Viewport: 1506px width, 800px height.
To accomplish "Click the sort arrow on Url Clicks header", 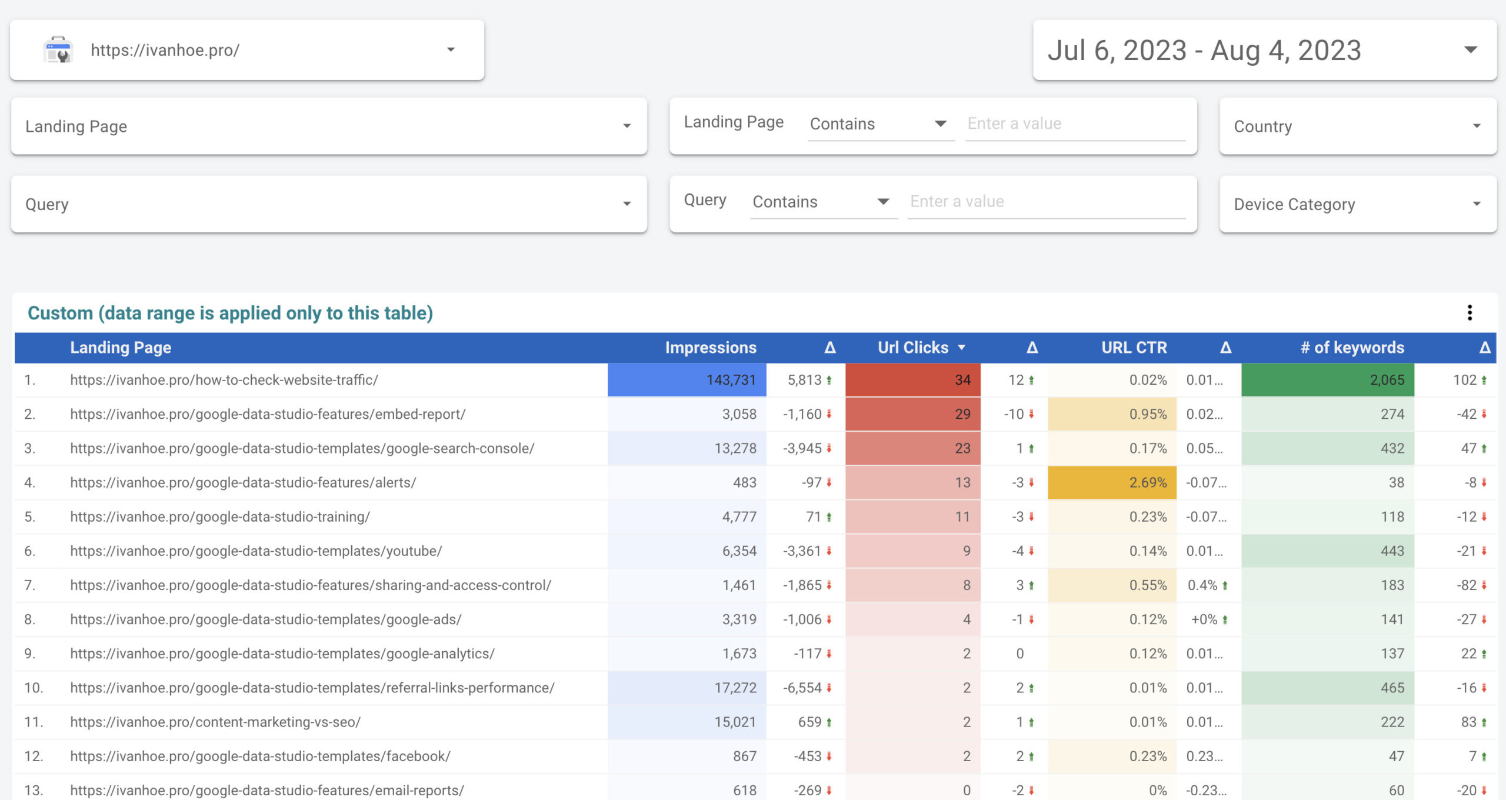I will click(x=962, y=348).
